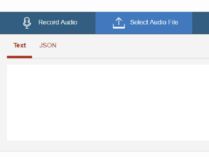Click the red underline beneath Text tab

[20, 57]
